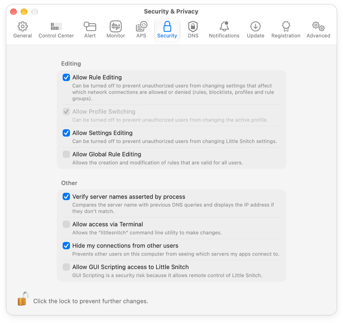Click 'GUI Scripting is a security risk' description

[167, 275]
